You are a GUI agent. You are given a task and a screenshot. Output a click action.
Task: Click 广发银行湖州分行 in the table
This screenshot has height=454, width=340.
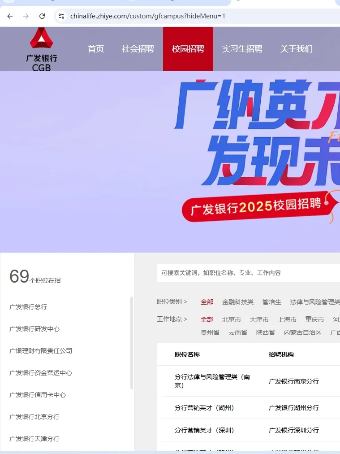[294, 408]
